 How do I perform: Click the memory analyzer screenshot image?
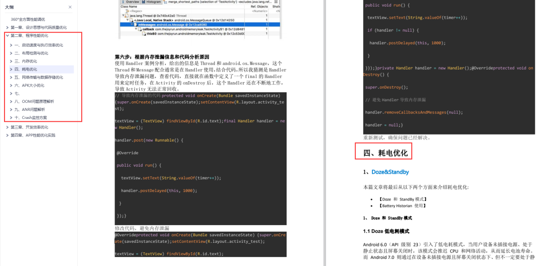pyautogui.click(x=199, y=19)
